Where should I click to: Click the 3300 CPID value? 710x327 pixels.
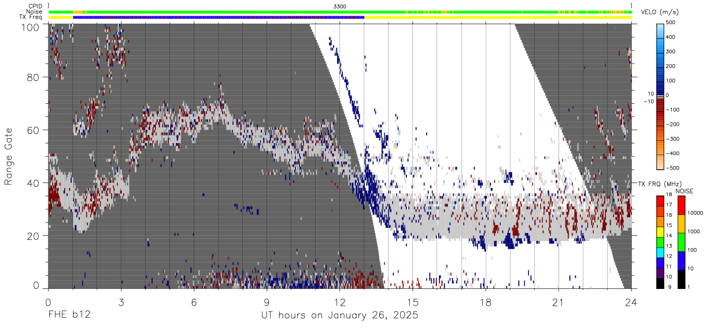coord(340,6)
